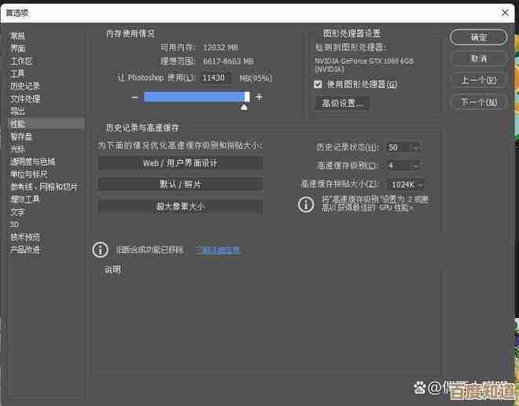The height and width of the screenshot is (406, 519).
Task: Select 增效工具 in sidebar
Action: pyautogui.click(x=25, y=199)
